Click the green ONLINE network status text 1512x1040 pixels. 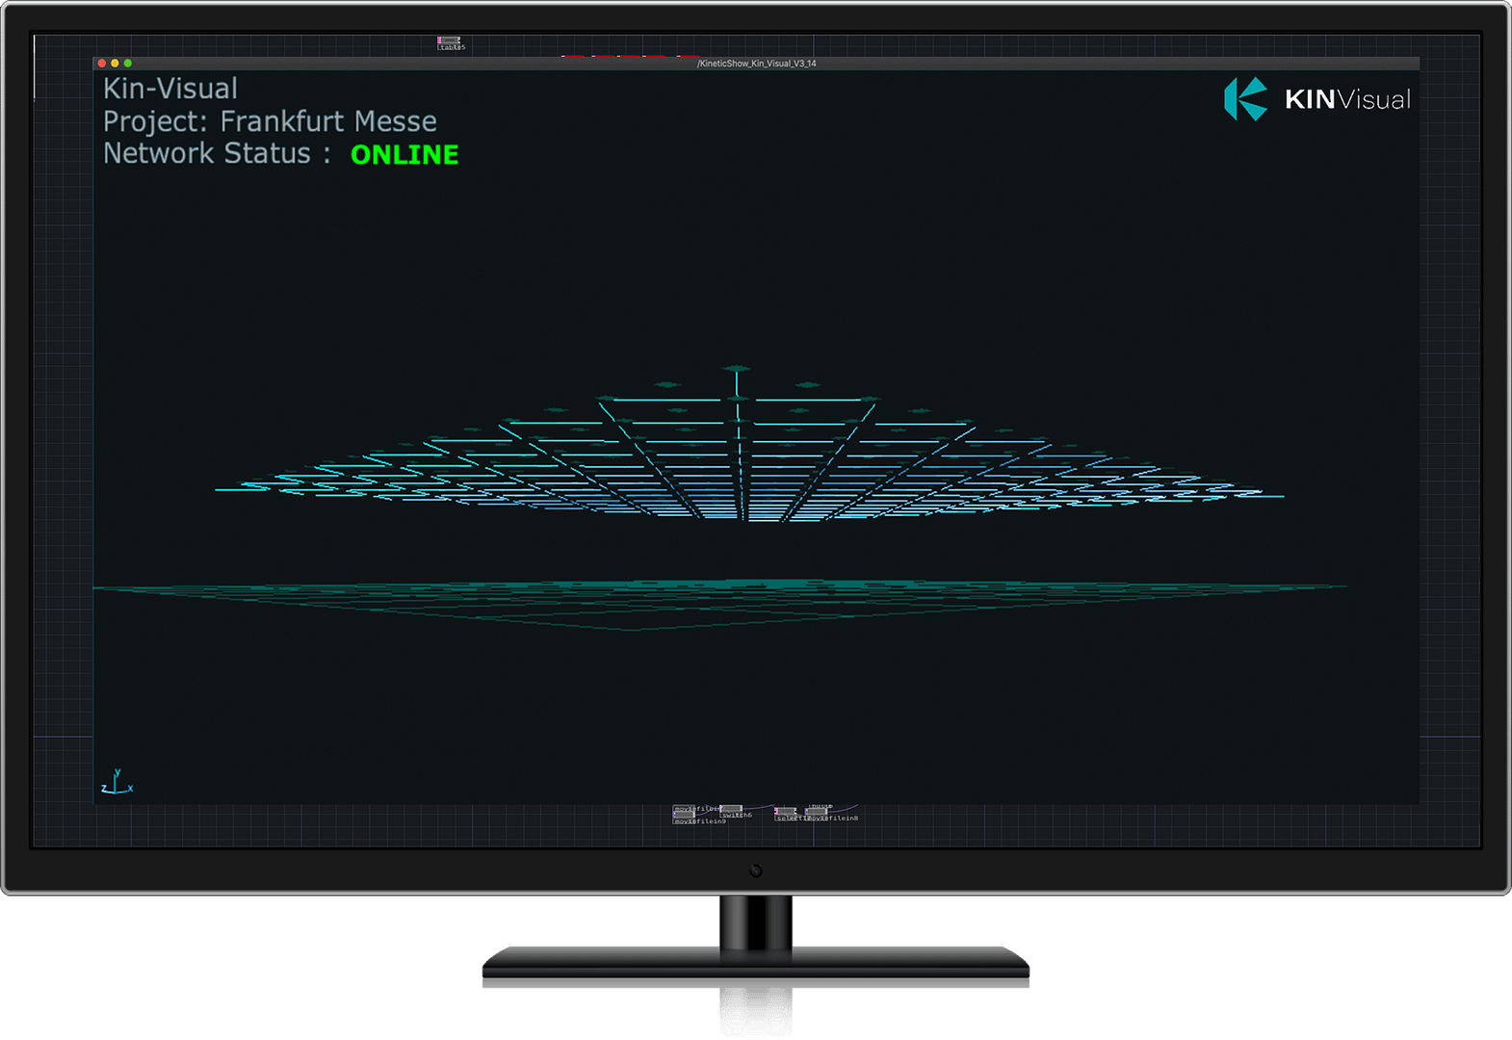[404, 155]
